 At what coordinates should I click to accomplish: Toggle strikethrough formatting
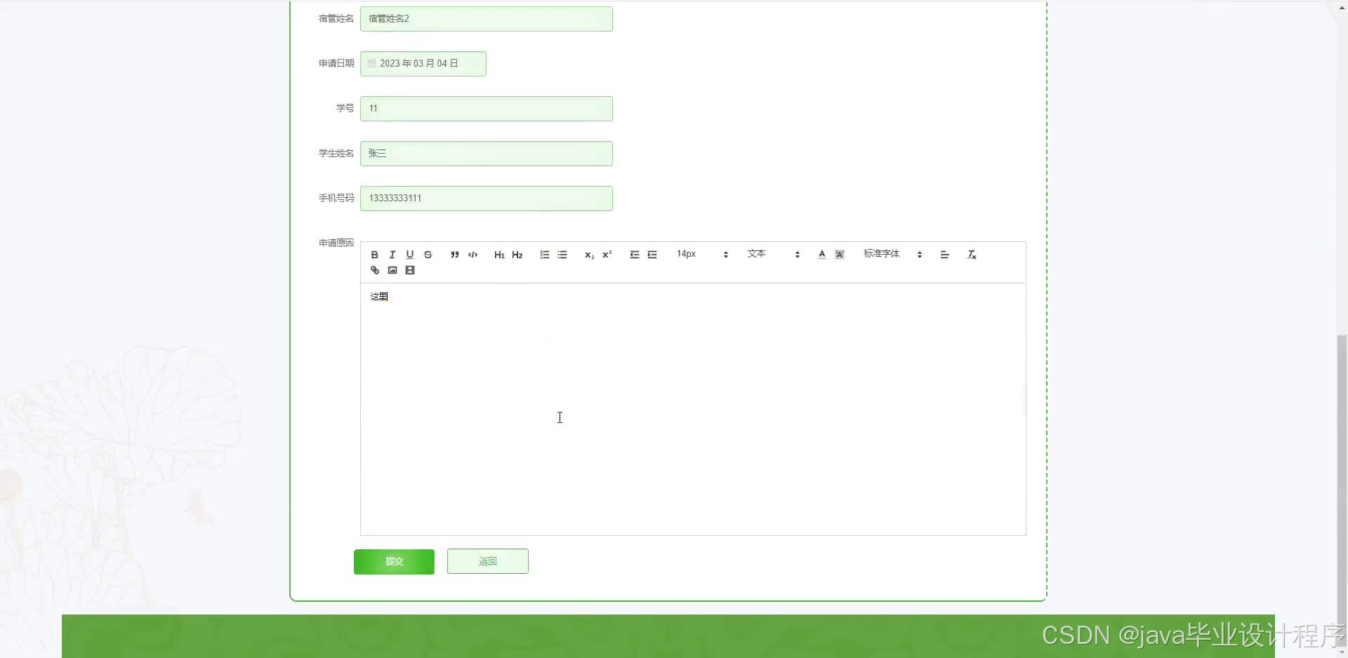428,255
